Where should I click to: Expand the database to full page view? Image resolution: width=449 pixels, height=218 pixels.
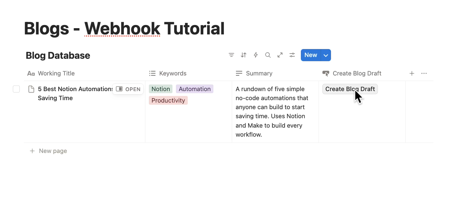click(280, 55)
